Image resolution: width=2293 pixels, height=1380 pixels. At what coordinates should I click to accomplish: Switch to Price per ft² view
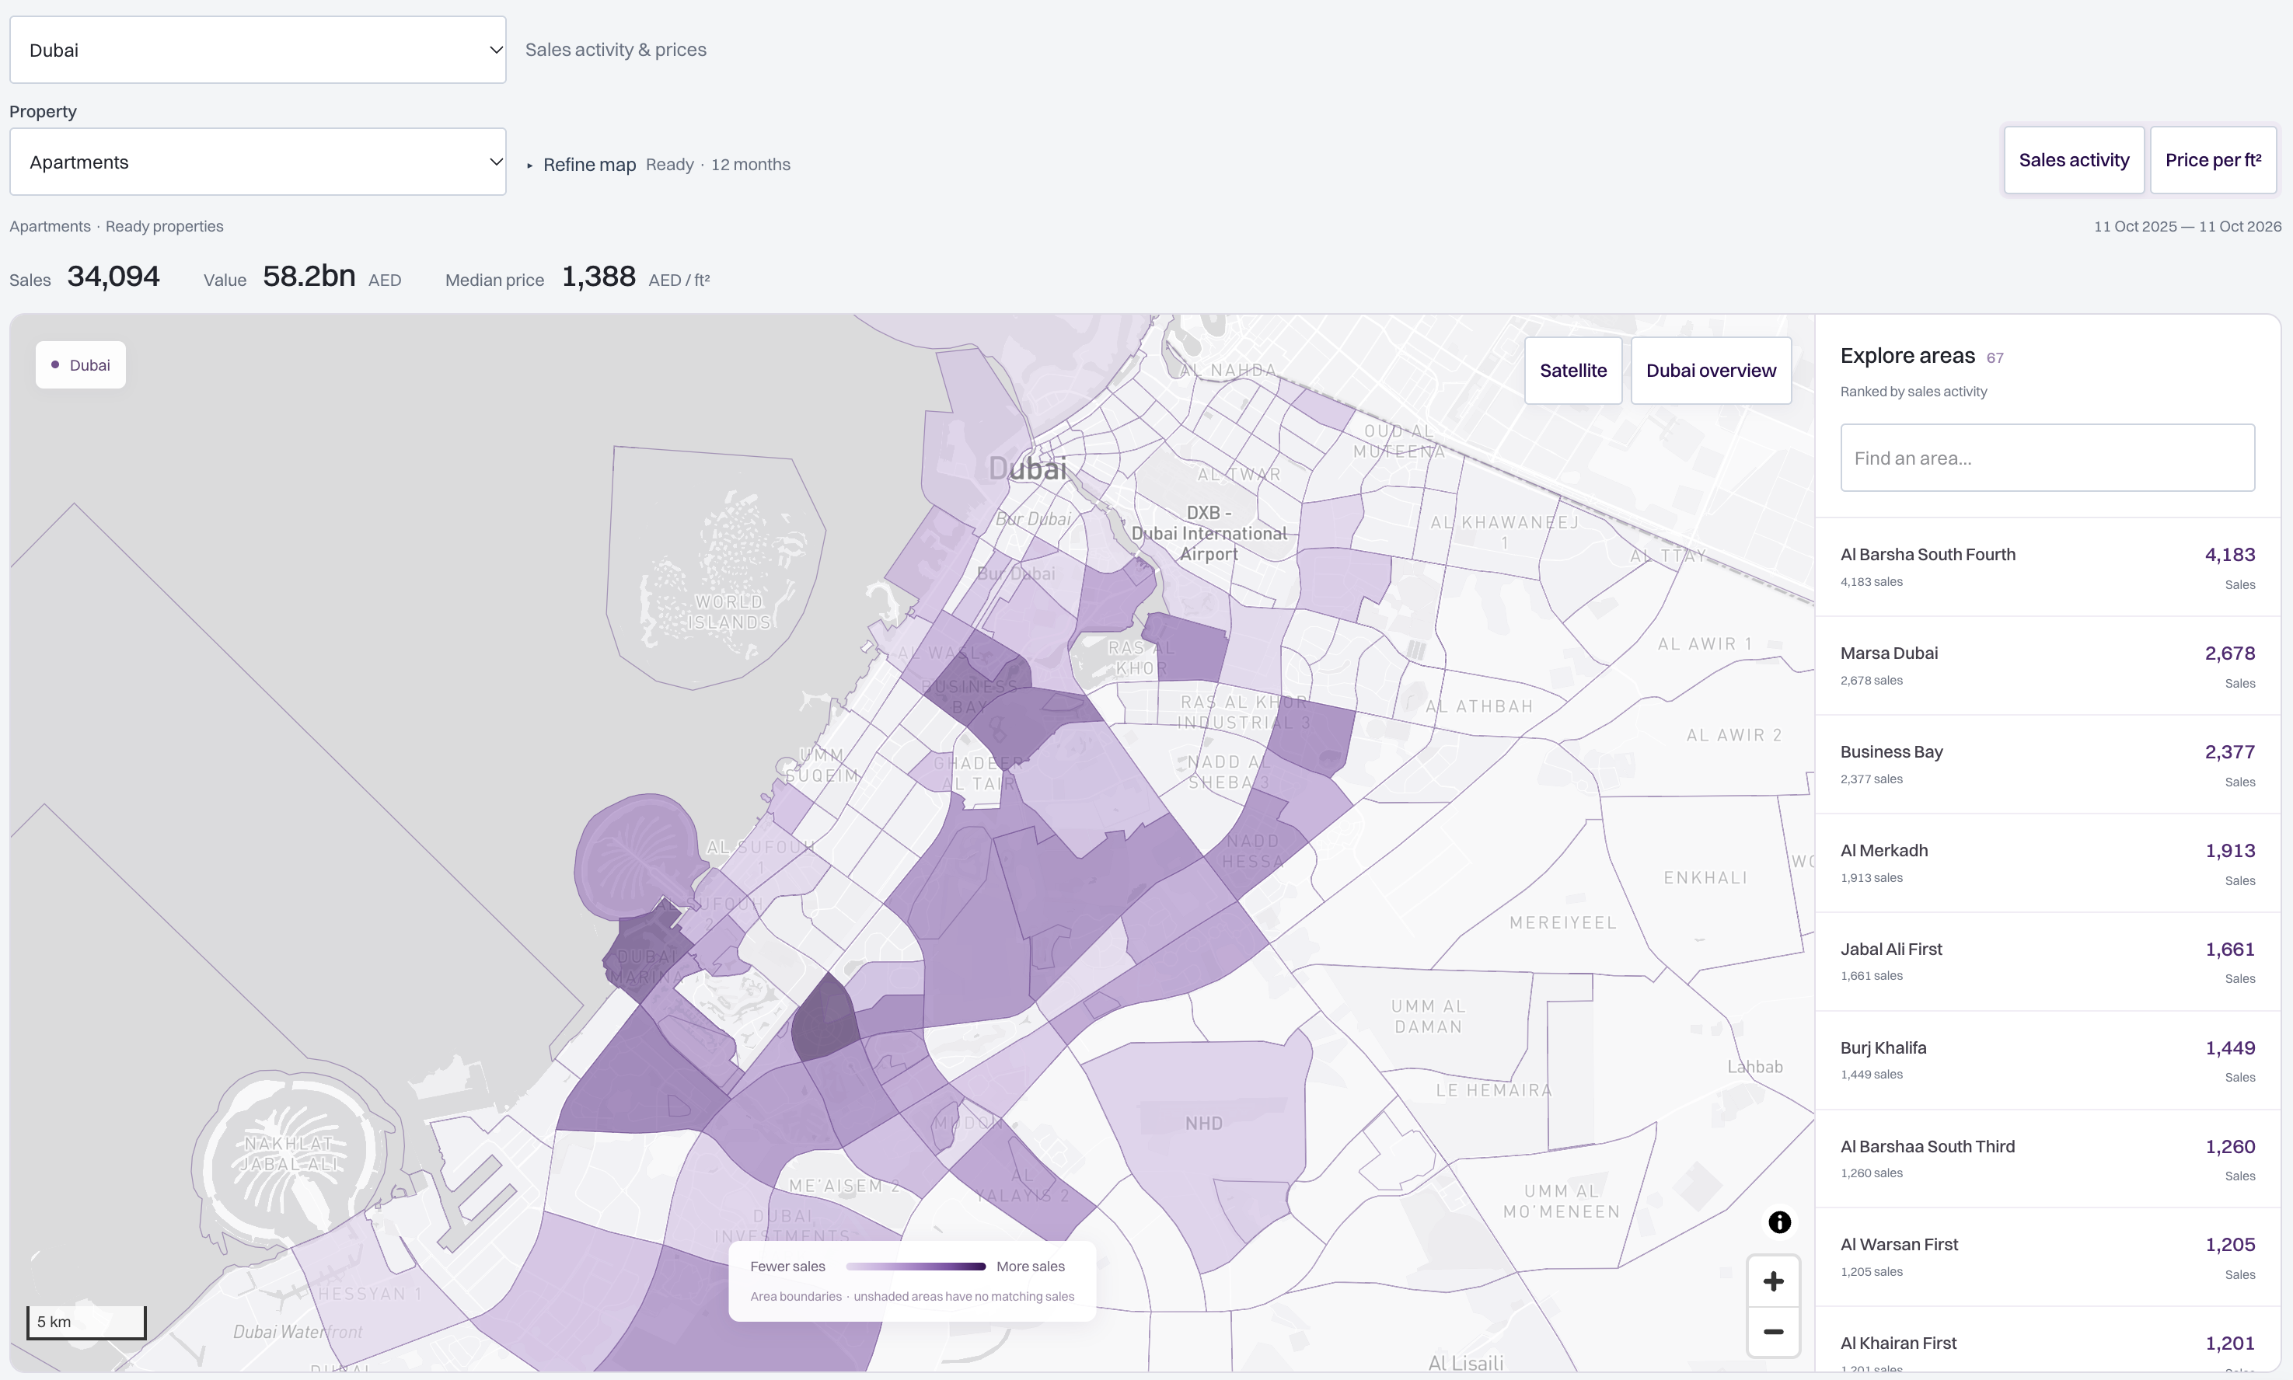point(2213,160)
